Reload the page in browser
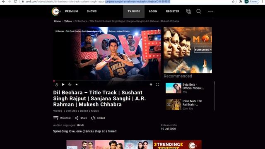 15,2
